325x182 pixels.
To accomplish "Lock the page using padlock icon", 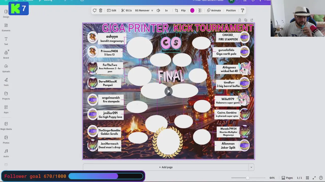I will click(x=239, y=20).
